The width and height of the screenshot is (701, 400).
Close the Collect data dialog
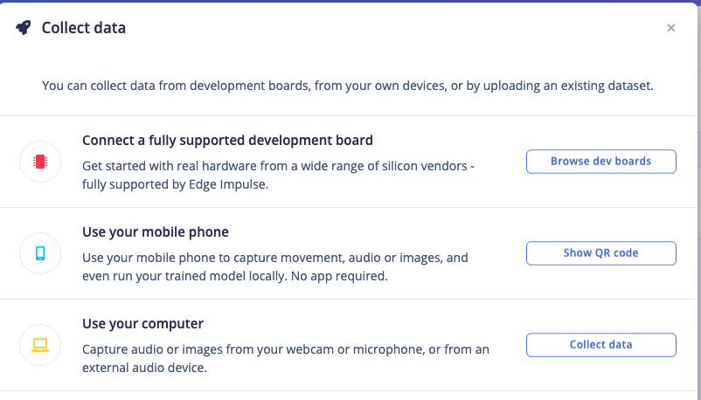pyautogui.click(x=670, y=28)
